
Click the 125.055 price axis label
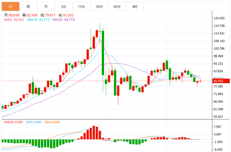[219, 18]
